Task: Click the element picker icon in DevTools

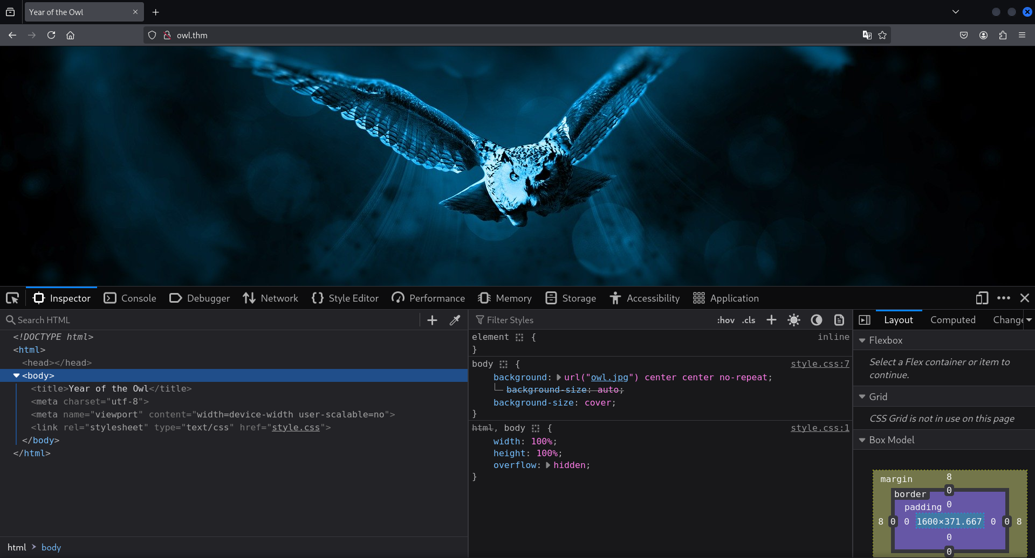Action: [x=12, y=298]
